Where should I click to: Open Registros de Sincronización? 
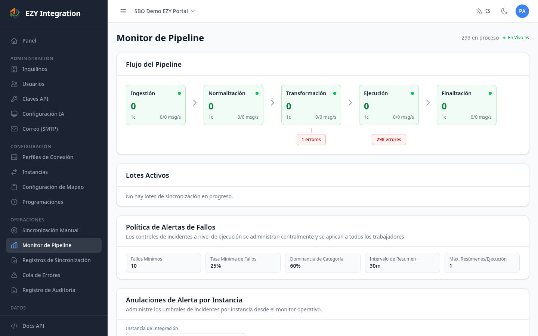[x=54, y=260]
